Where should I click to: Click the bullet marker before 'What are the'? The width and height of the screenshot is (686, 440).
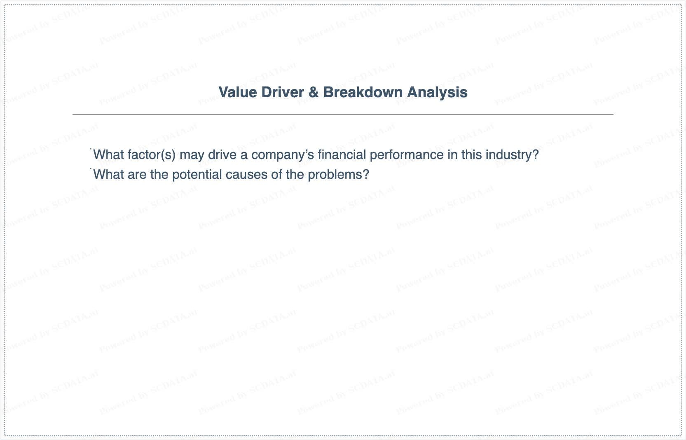tap(91, 169)
